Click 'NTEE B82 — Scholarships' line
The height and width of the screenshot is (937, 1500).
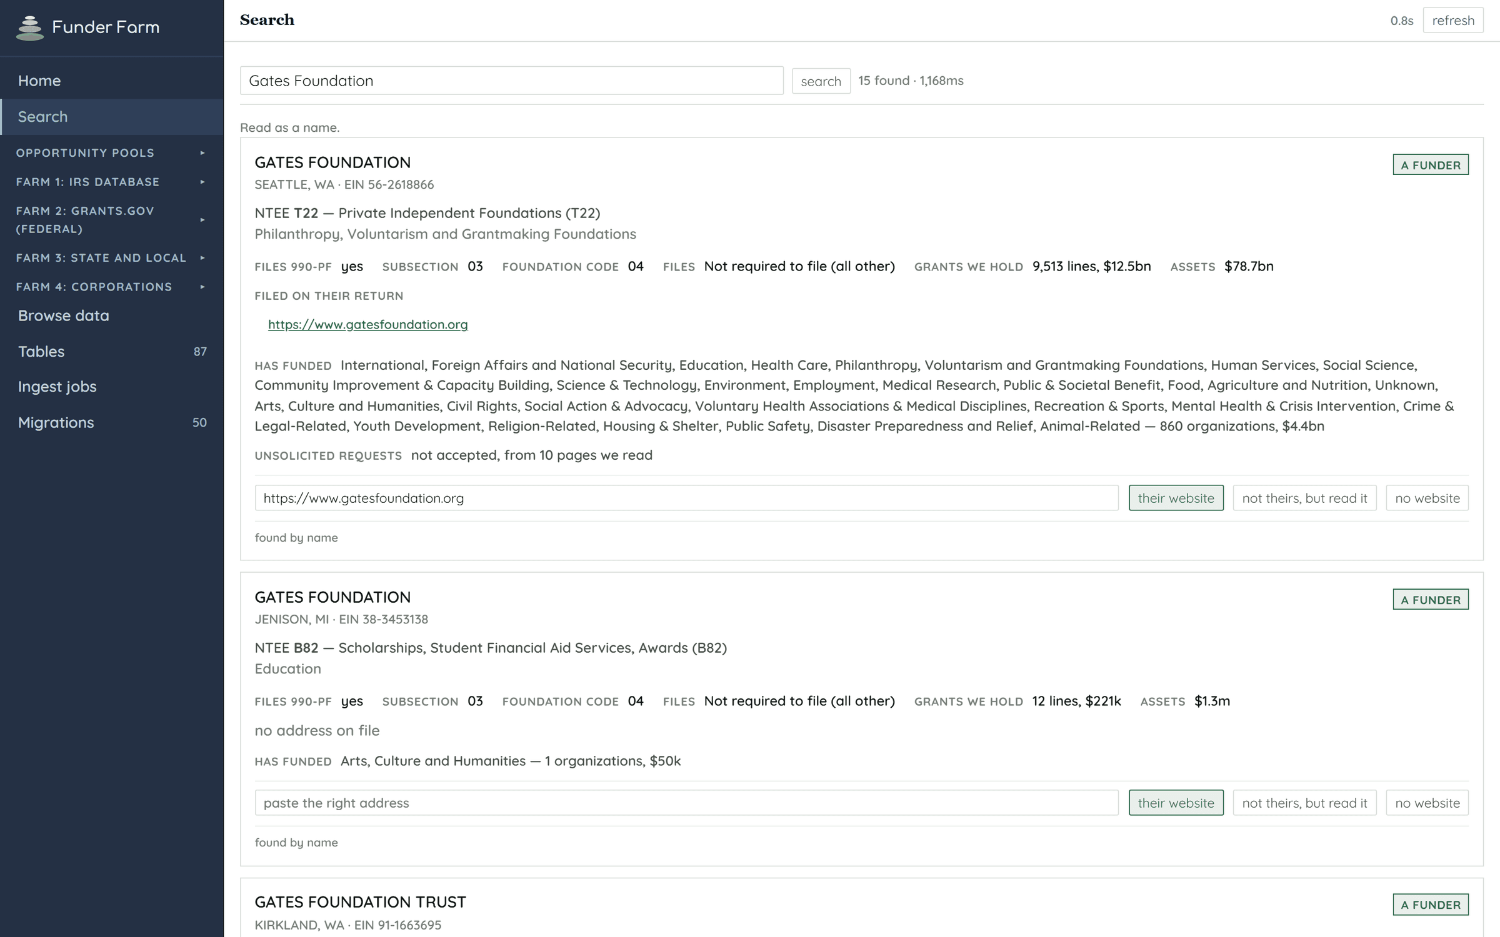coord(491,648)
